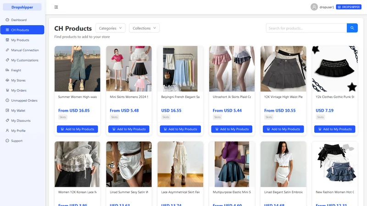Open the grey pleated Y2K Vintage skirt thumbnail

[283, 69]
